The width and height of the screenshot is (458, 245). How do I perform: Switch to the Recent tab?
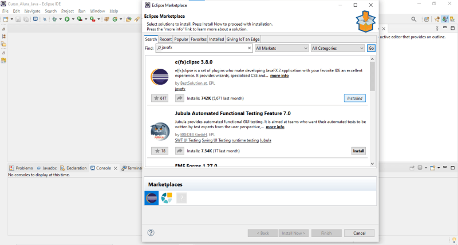(165, 39)
